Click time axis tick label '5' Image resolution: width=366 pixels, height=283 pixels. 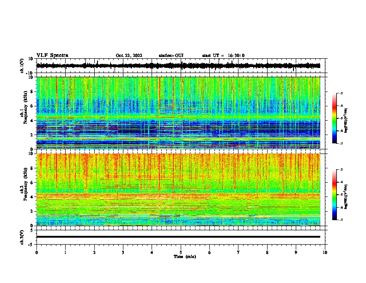point(181,252)
